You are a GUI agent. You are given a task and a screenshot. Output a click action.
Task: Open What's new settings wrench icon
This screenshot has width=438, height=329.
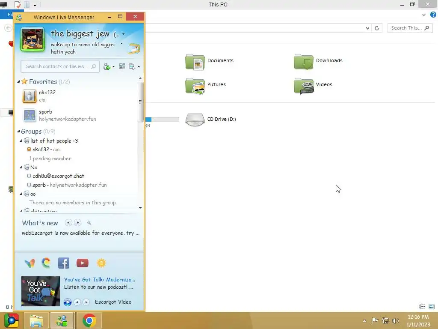(89, 223)
